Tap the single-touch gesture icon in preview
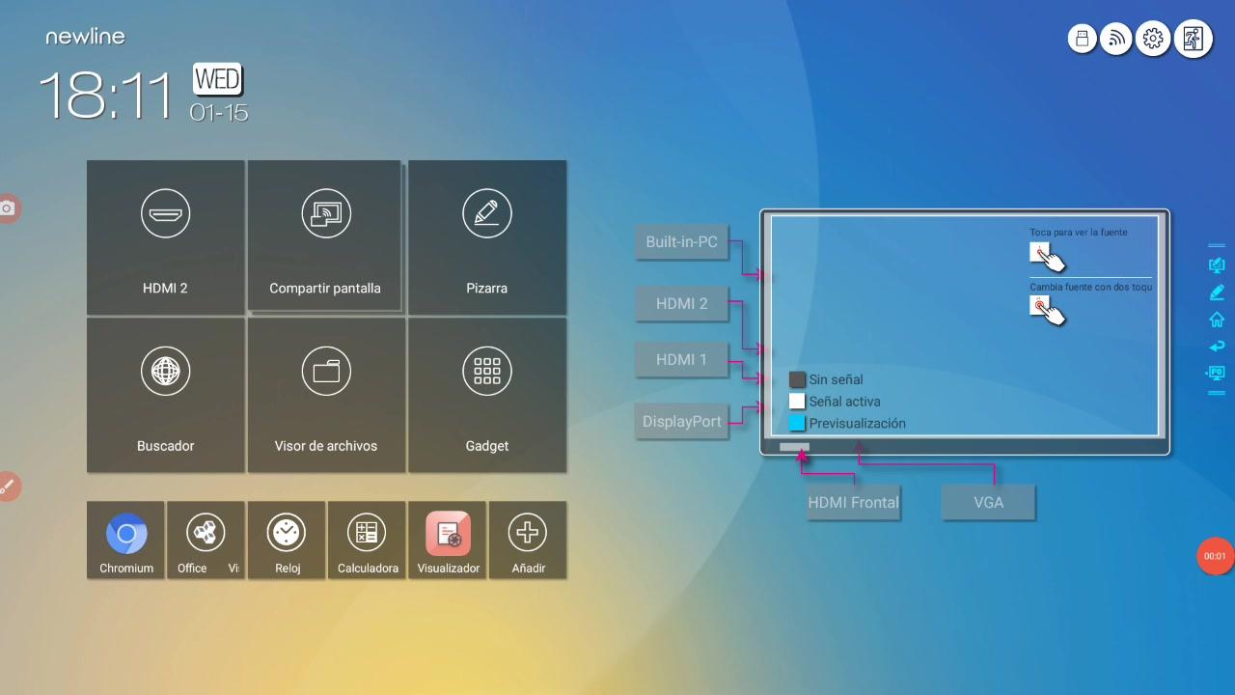Viewport: 1235px width, 695px height. pos(1047,257)
